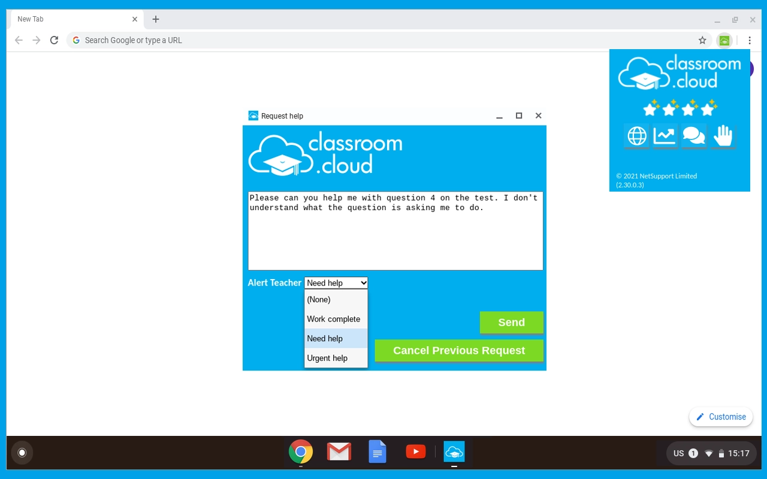Minimize the Chrome browser window
This screenshot has height=479, width=767.
[x=717, y=20]
